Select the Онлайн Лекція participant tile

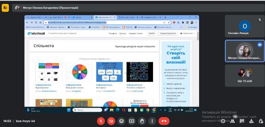point(244,26)
